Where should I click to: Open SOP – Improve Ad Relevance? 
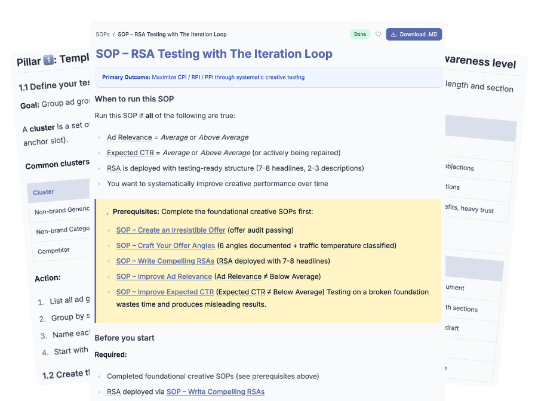click(164, 276)
